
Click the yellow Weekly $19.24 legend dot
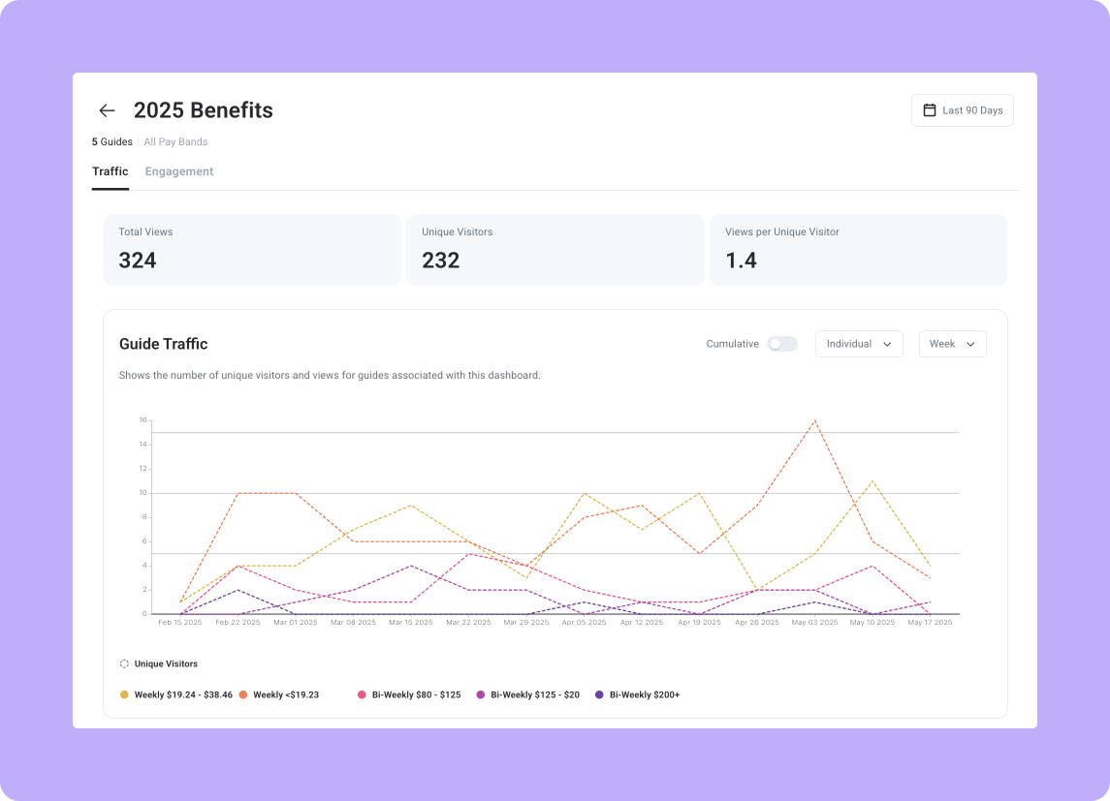pos(124,694)
